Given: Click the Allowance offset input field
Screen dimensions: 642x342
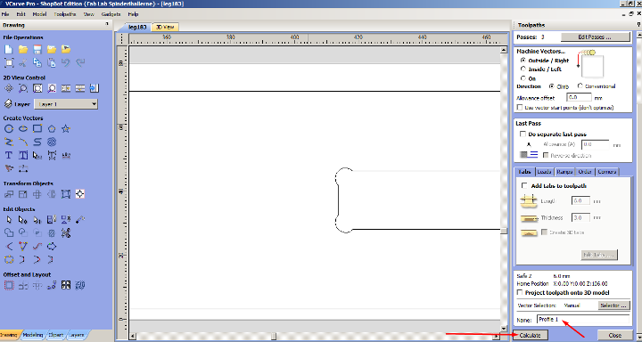Looking at the screenshot, I should click(579, 98).
